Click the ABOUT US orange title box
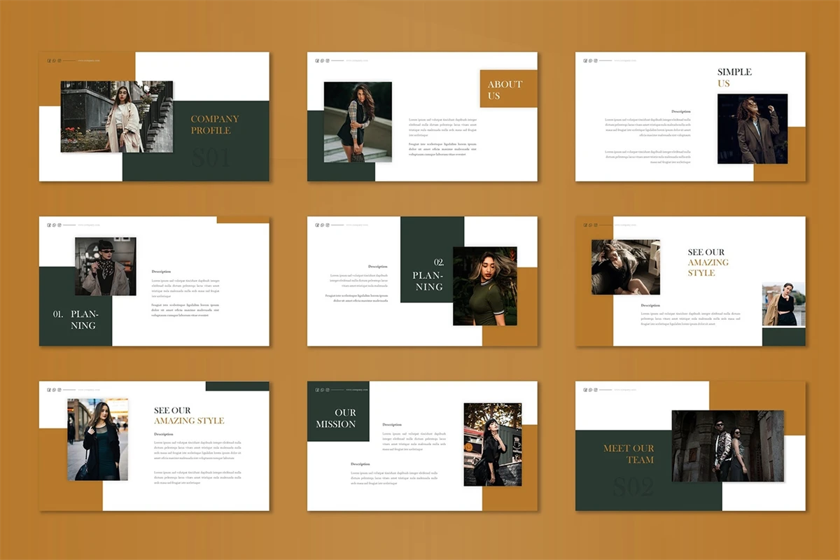The height and width of the screenshot is (560, 840). (508, 89)
